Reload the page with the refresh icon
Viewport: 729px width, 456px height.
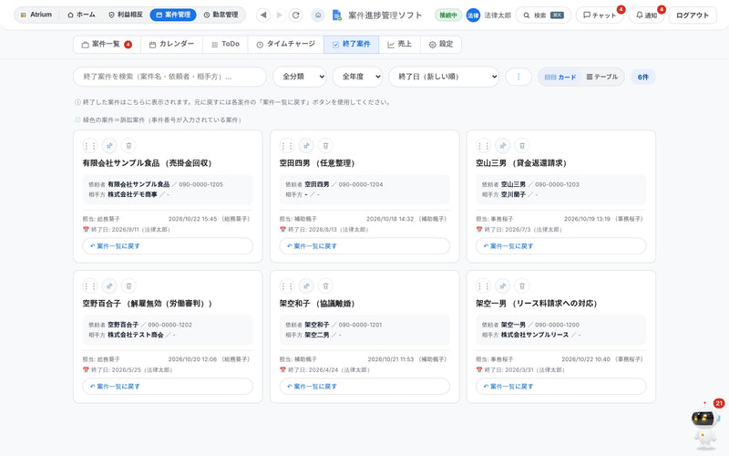tap(295, 15)
